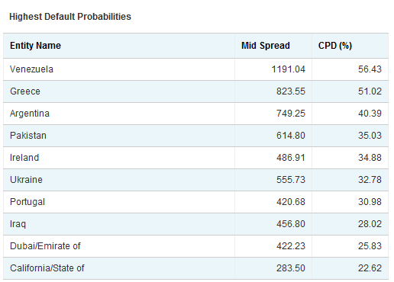Viewport: 394px width, 282px height.
Task: Select the Dubai/Emirate of entry
Action: 45,246
